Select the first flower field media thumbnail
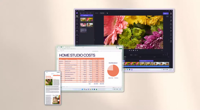200x110 pixels. click(83, 19)
